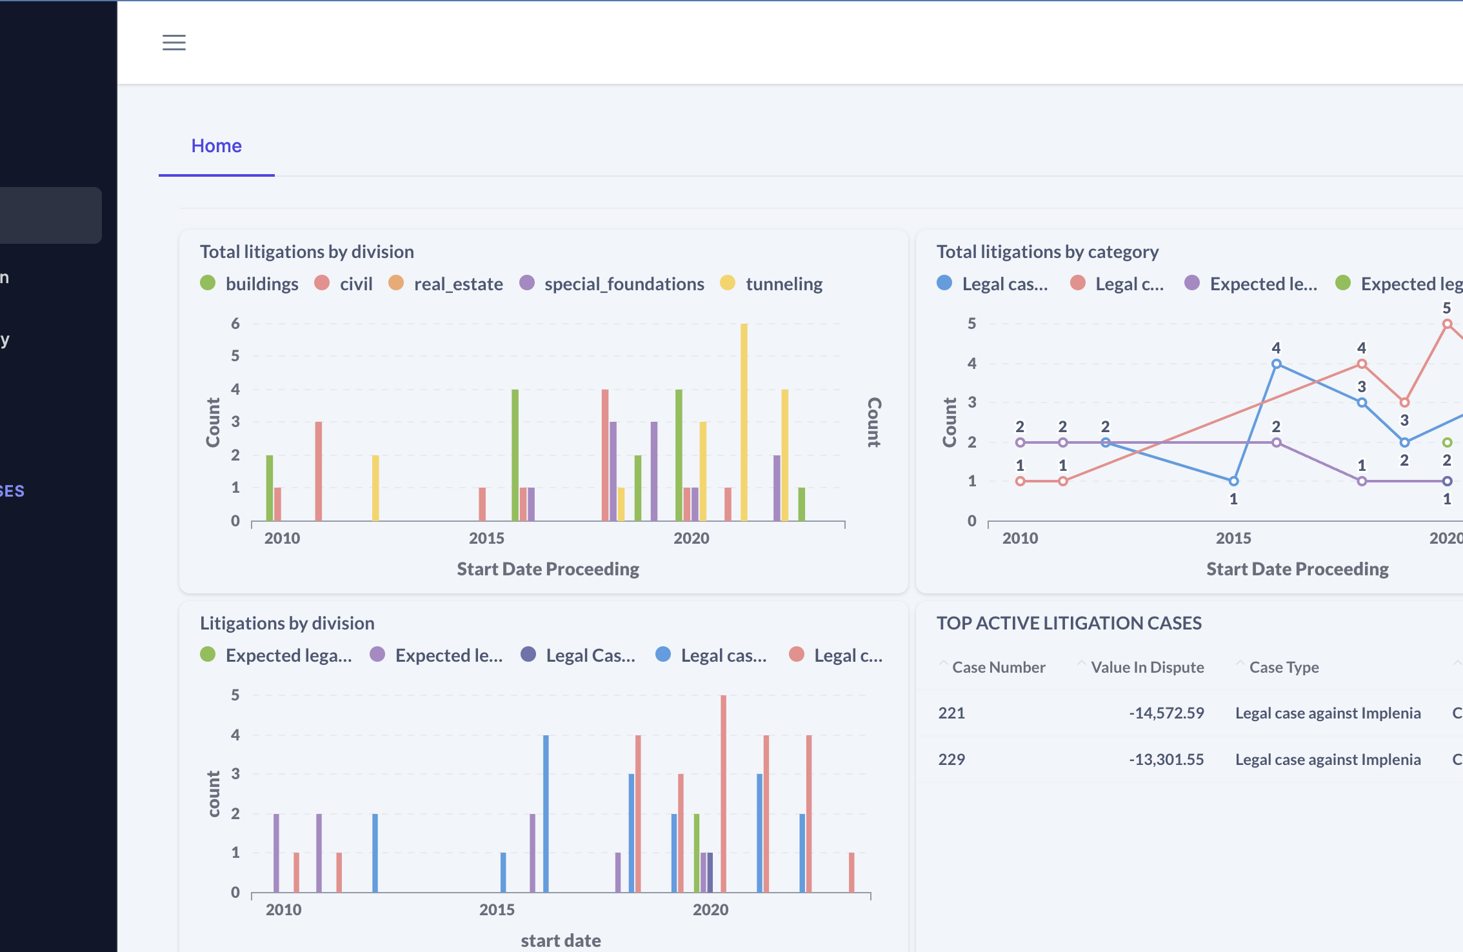Click the Case Number sort arrow
The height and width of the screenshot is (952, 1463).
tap(944, 664)
